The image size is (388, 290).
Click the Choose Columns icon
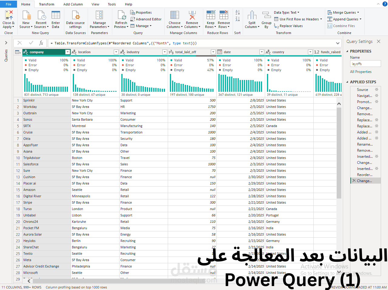click(175, 15)
